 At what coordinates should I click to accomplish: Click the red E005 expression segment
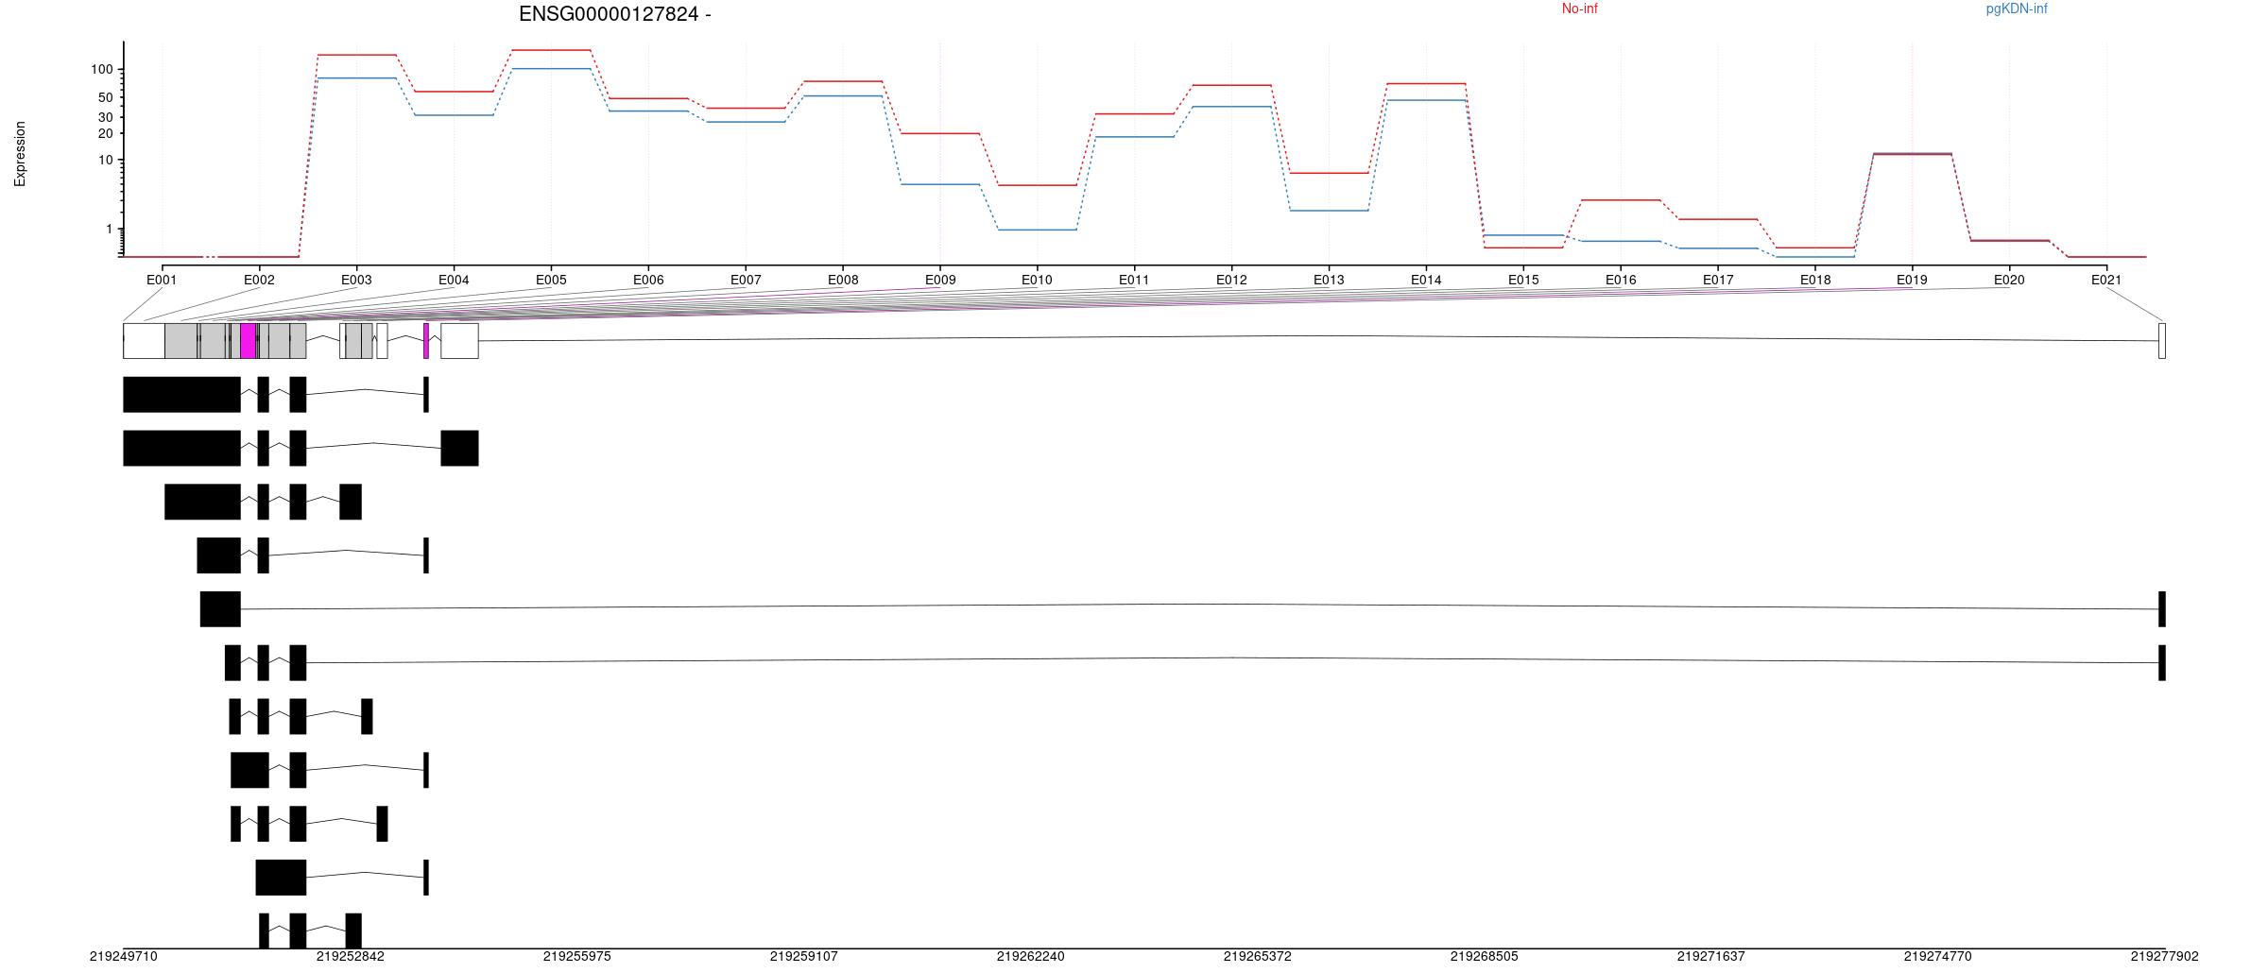[551, 50]
